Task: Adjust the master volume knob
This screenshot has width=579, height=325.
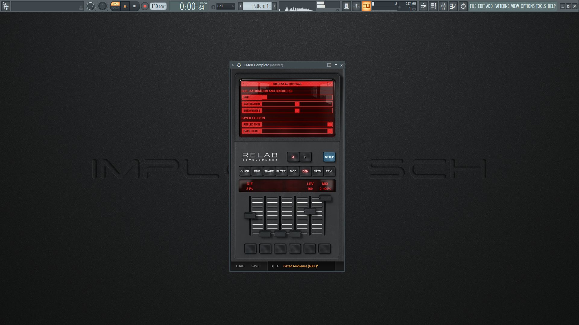Action: point(90,6)
